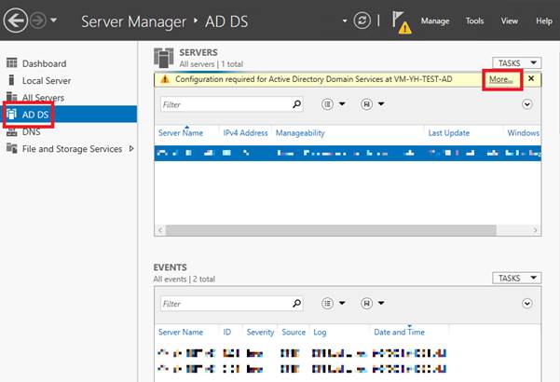Viewport: 560px width, 382px height.
Task: Click the Refresh icon in header
Action: pos(362,20)
